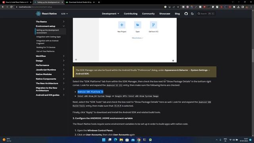Open the Blog nav link

(x=177, y=14)
